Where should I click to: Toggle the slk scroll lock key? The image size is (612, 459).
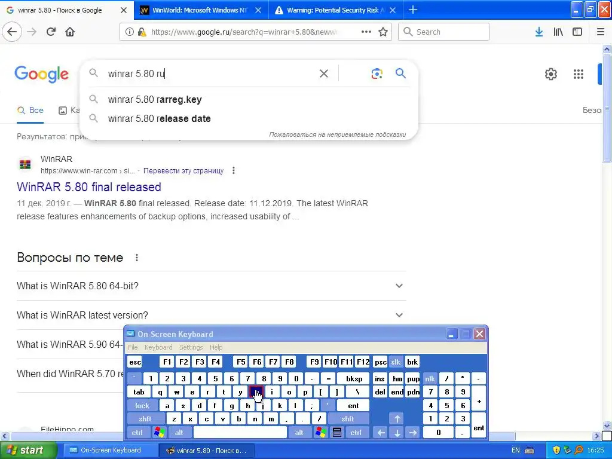[x=396, y=362]
